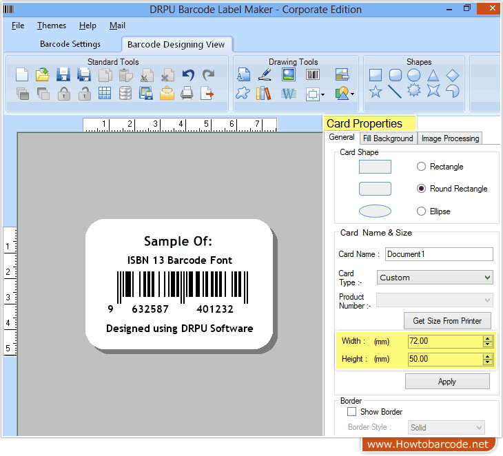Screen dimensions: 503x456
Task: Draw a pie arc shape
Action: pos(453,91)
